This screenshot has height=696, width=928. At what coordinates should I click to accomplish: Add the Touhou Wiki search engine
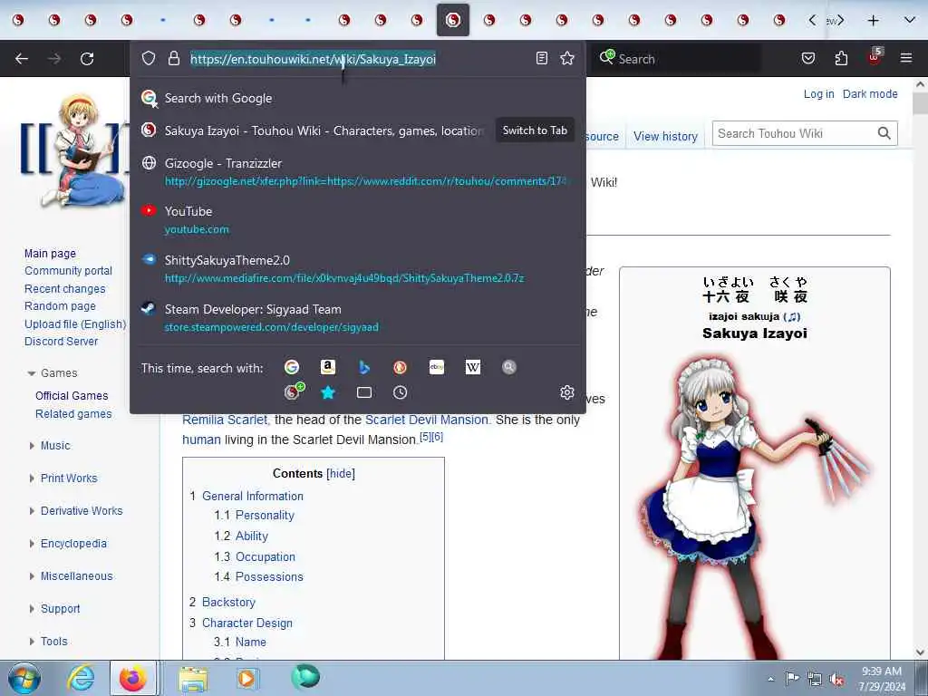(x=294, y=391)
